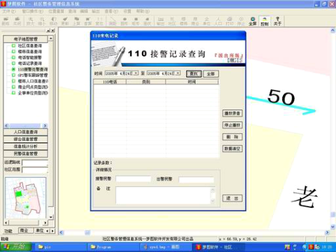Click the 全屏 fullscreen toolbar icon
This screenshot has height=252, width=336.
coord(253,21)
